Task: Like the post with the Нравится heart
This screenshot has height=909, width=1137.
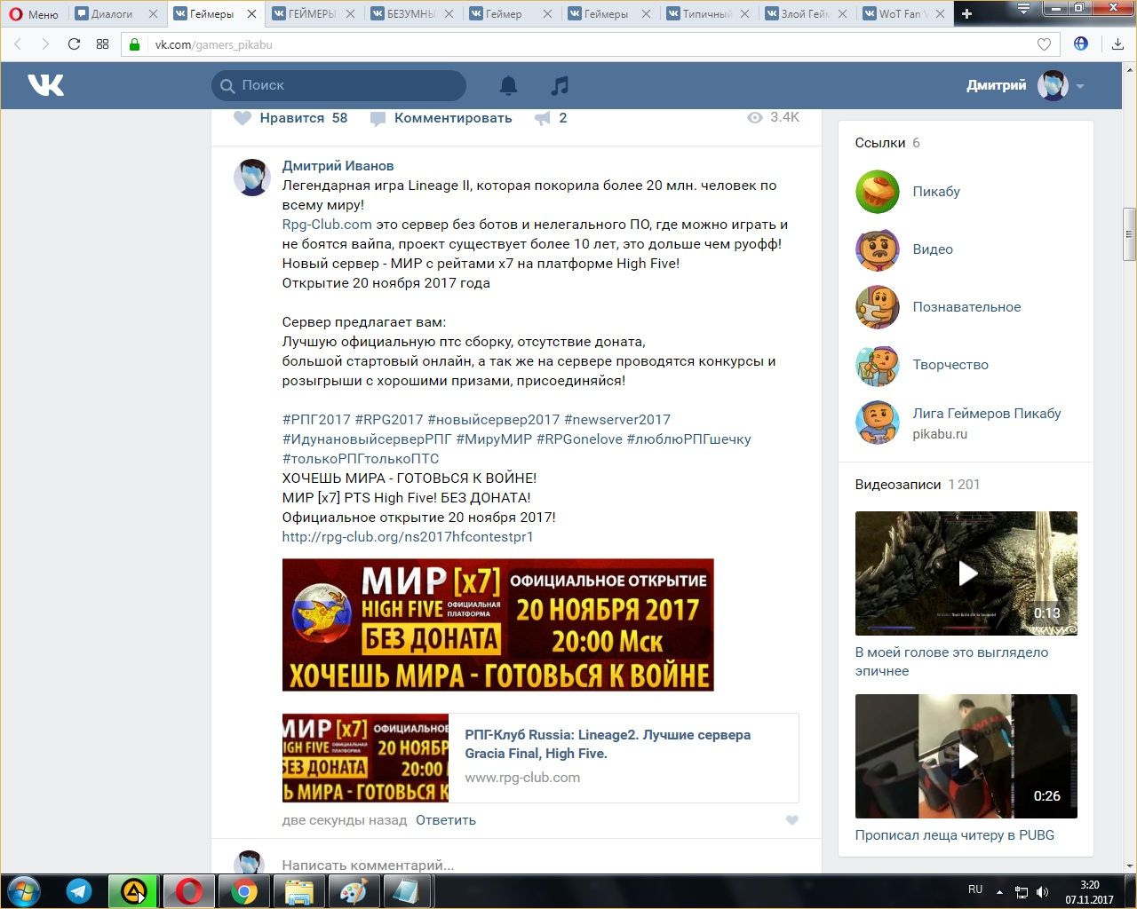Action: [243, 118]
